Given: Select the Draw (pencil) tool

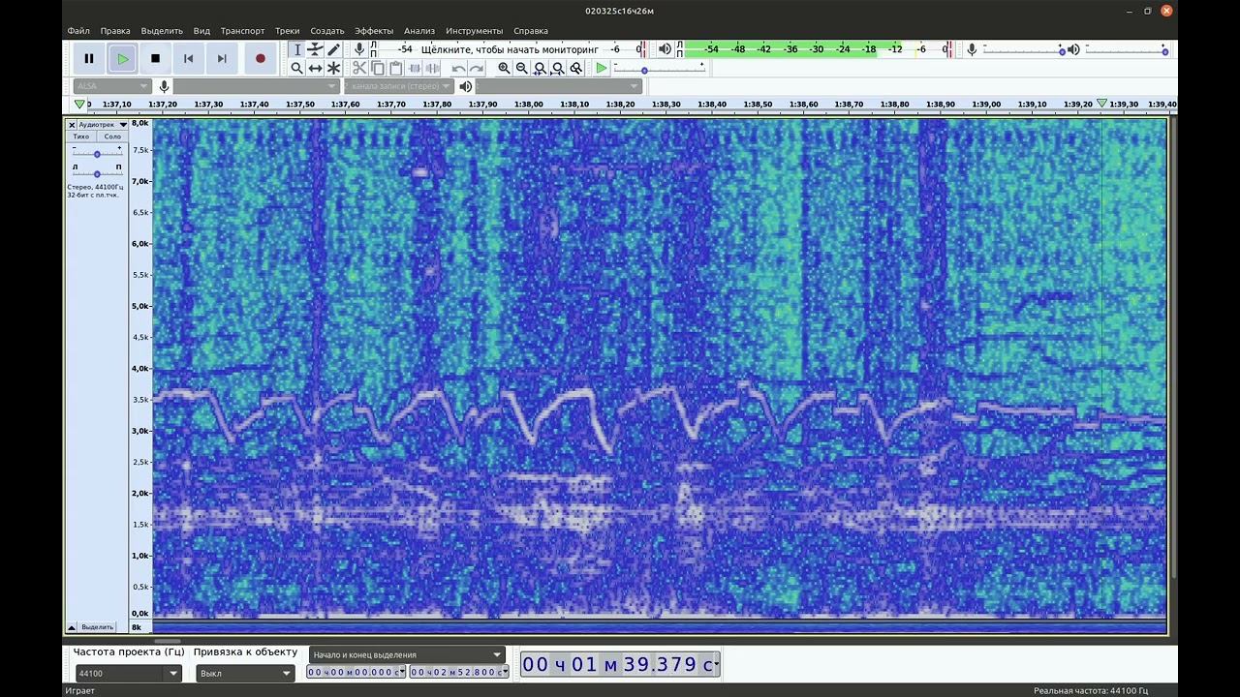Looking at the screenshot, I should coord(334,49).
